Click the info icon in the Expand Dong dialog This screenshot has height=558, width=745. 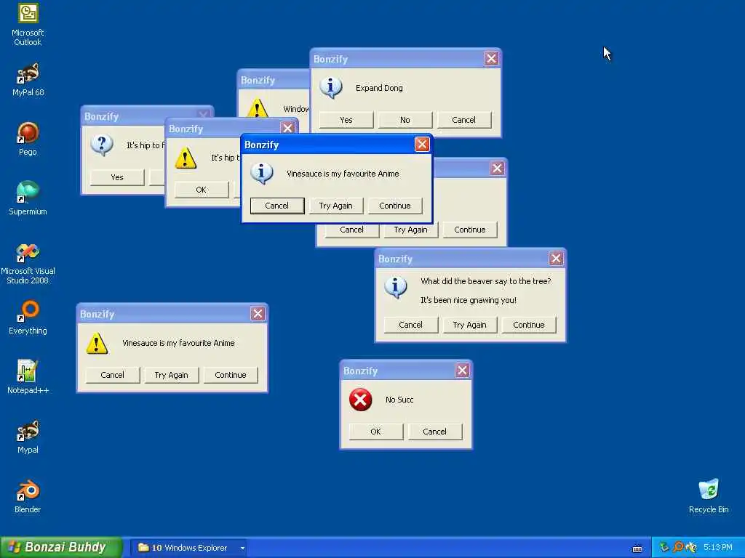click(x=331, y=87)
